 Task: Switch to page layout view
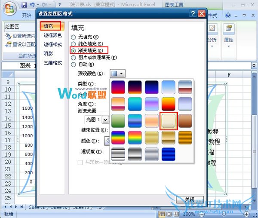(x=169, y=214)
